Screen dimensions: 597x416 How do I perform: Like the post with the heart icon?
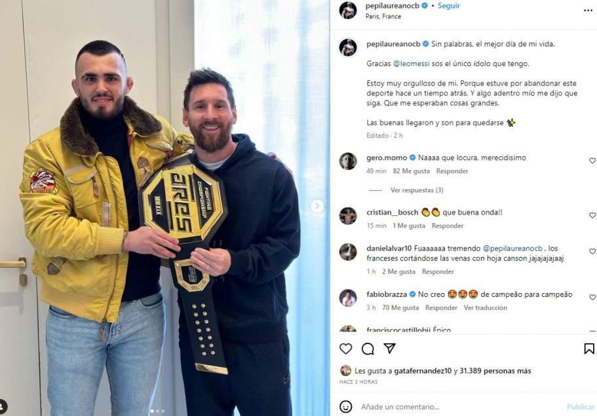coord(345,349)
